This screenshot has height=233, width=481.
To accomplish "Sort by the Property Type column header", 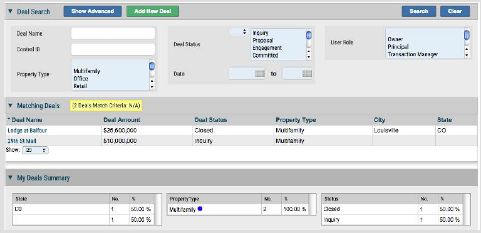I will coord(296,120).
